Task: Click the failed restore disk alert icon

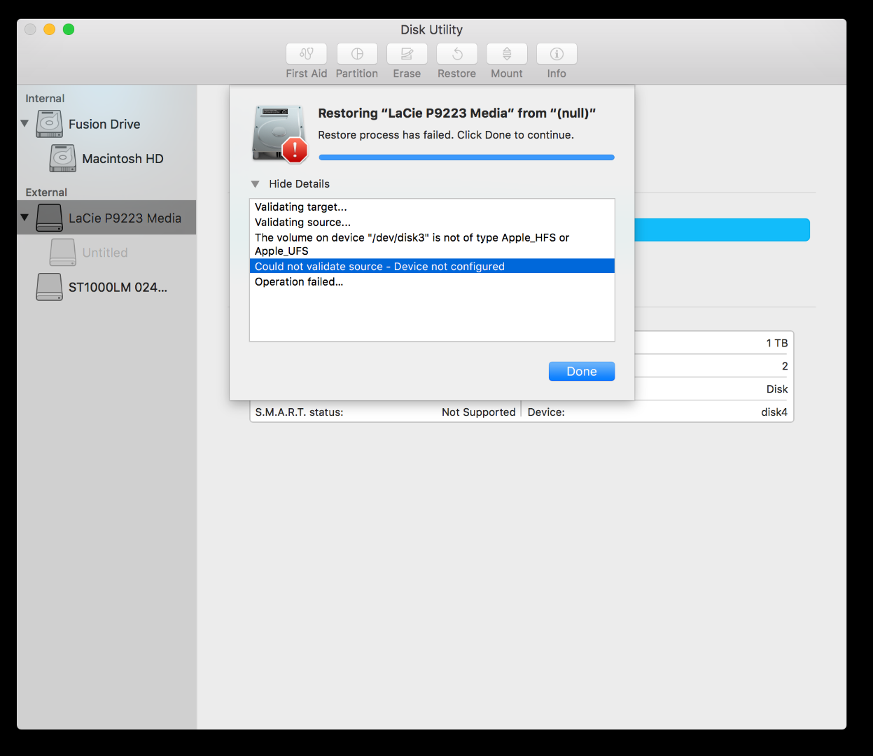Action: coord(279,134)
